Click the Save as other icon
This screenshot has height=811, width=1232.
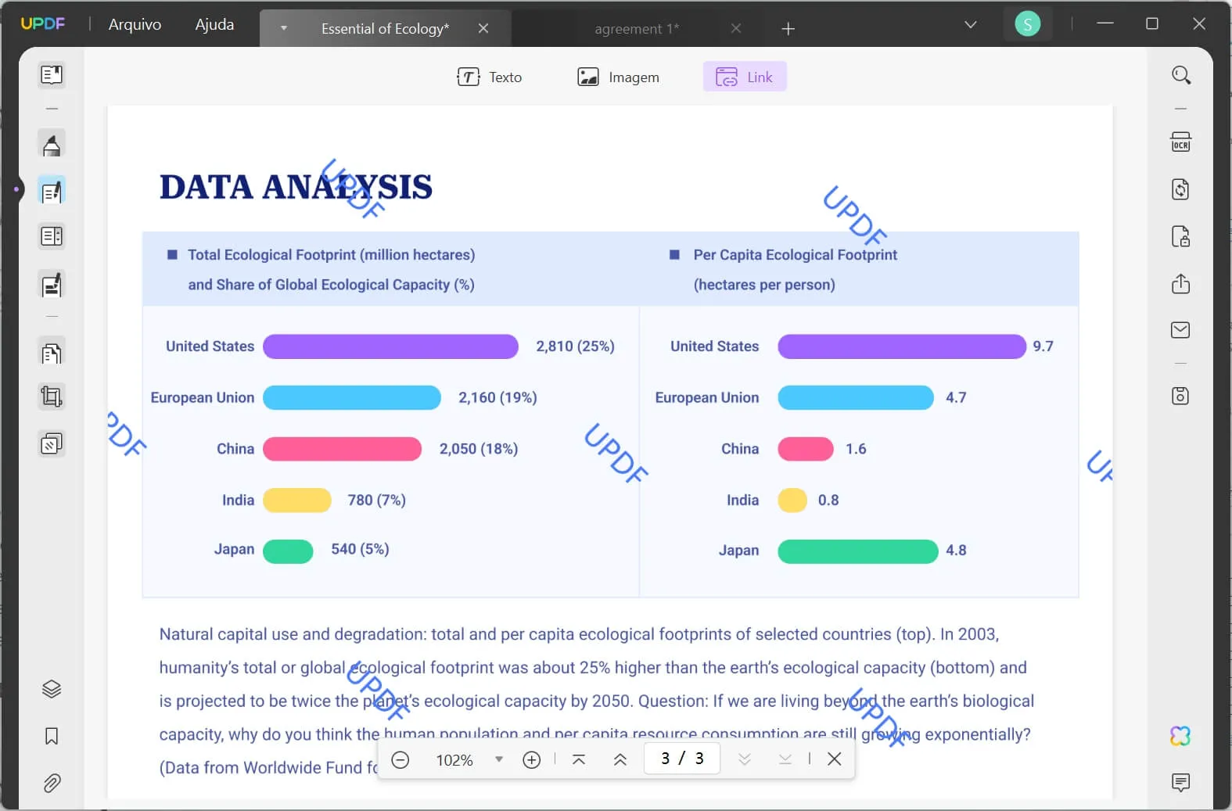[1181, 396]
